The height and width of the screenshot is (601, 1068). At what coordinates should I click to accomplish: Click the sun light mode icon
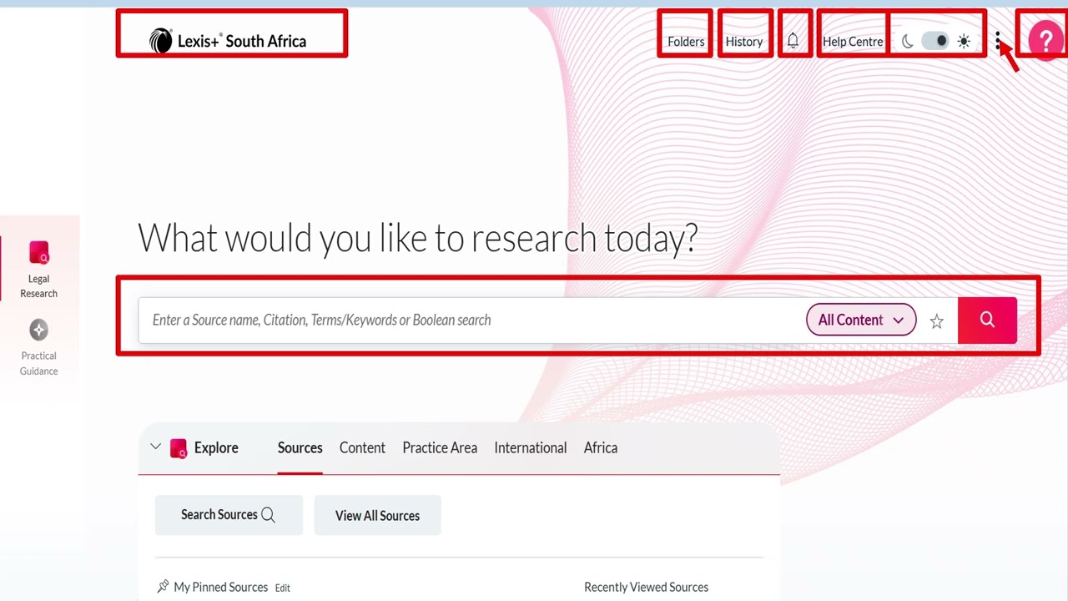point(964,41)
